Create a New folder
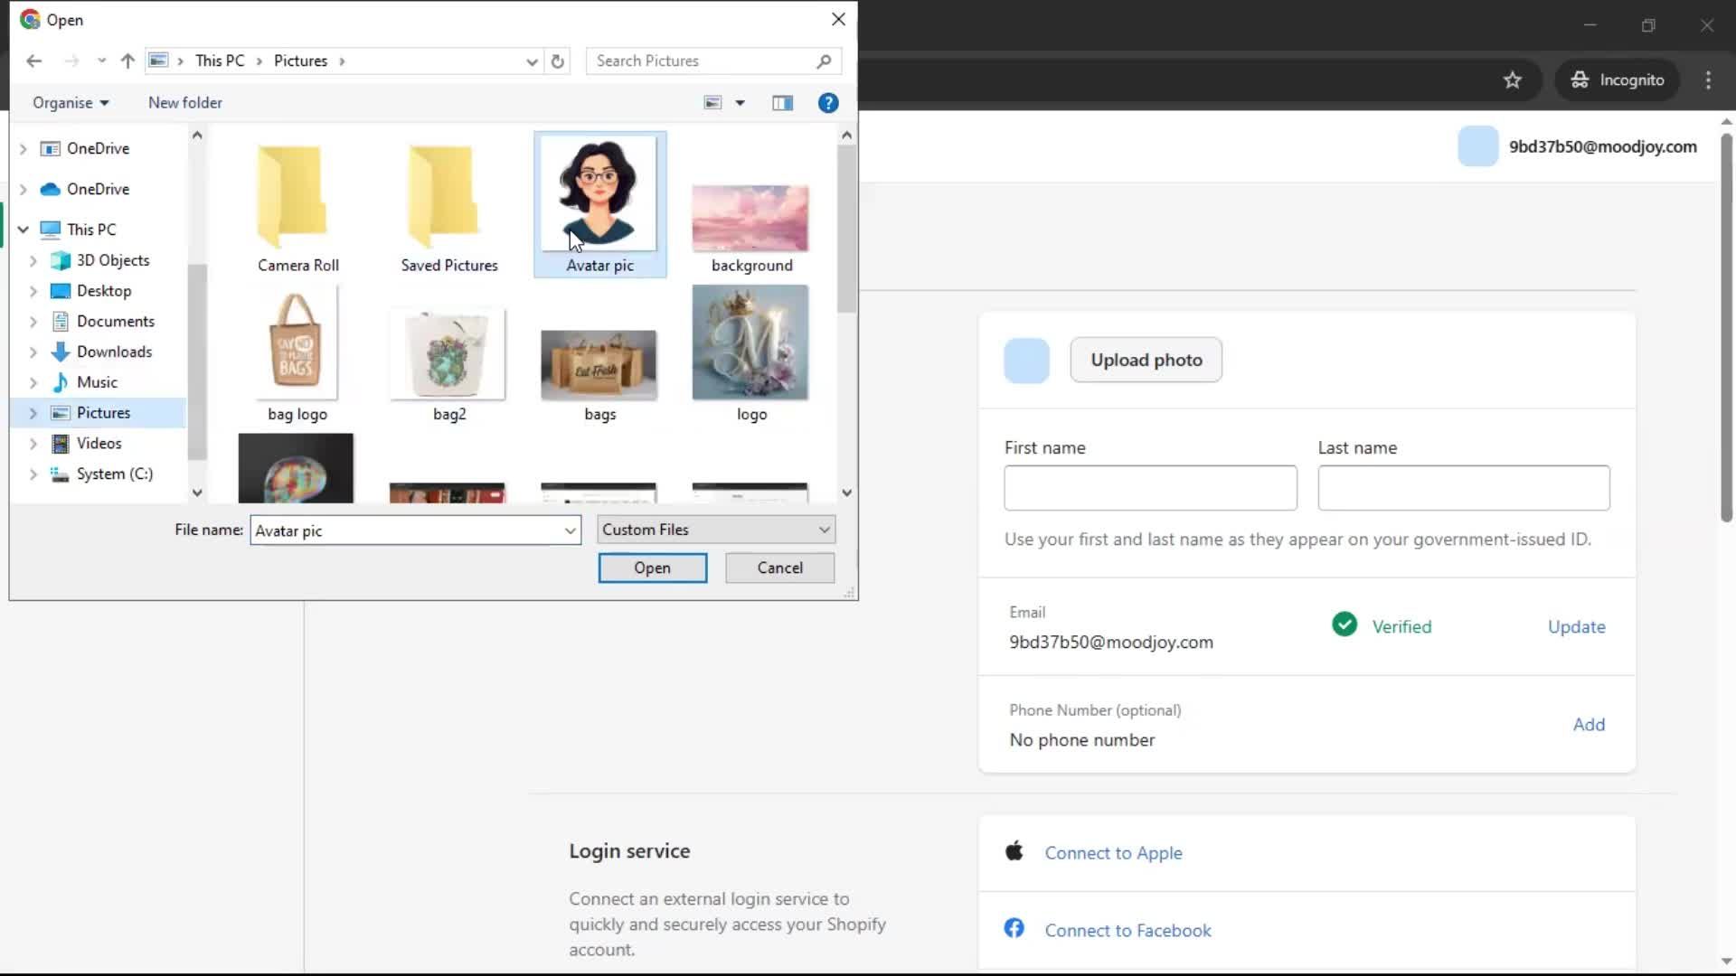The height and width of the screenshot is (976, 1736). [x=185, y=103]
